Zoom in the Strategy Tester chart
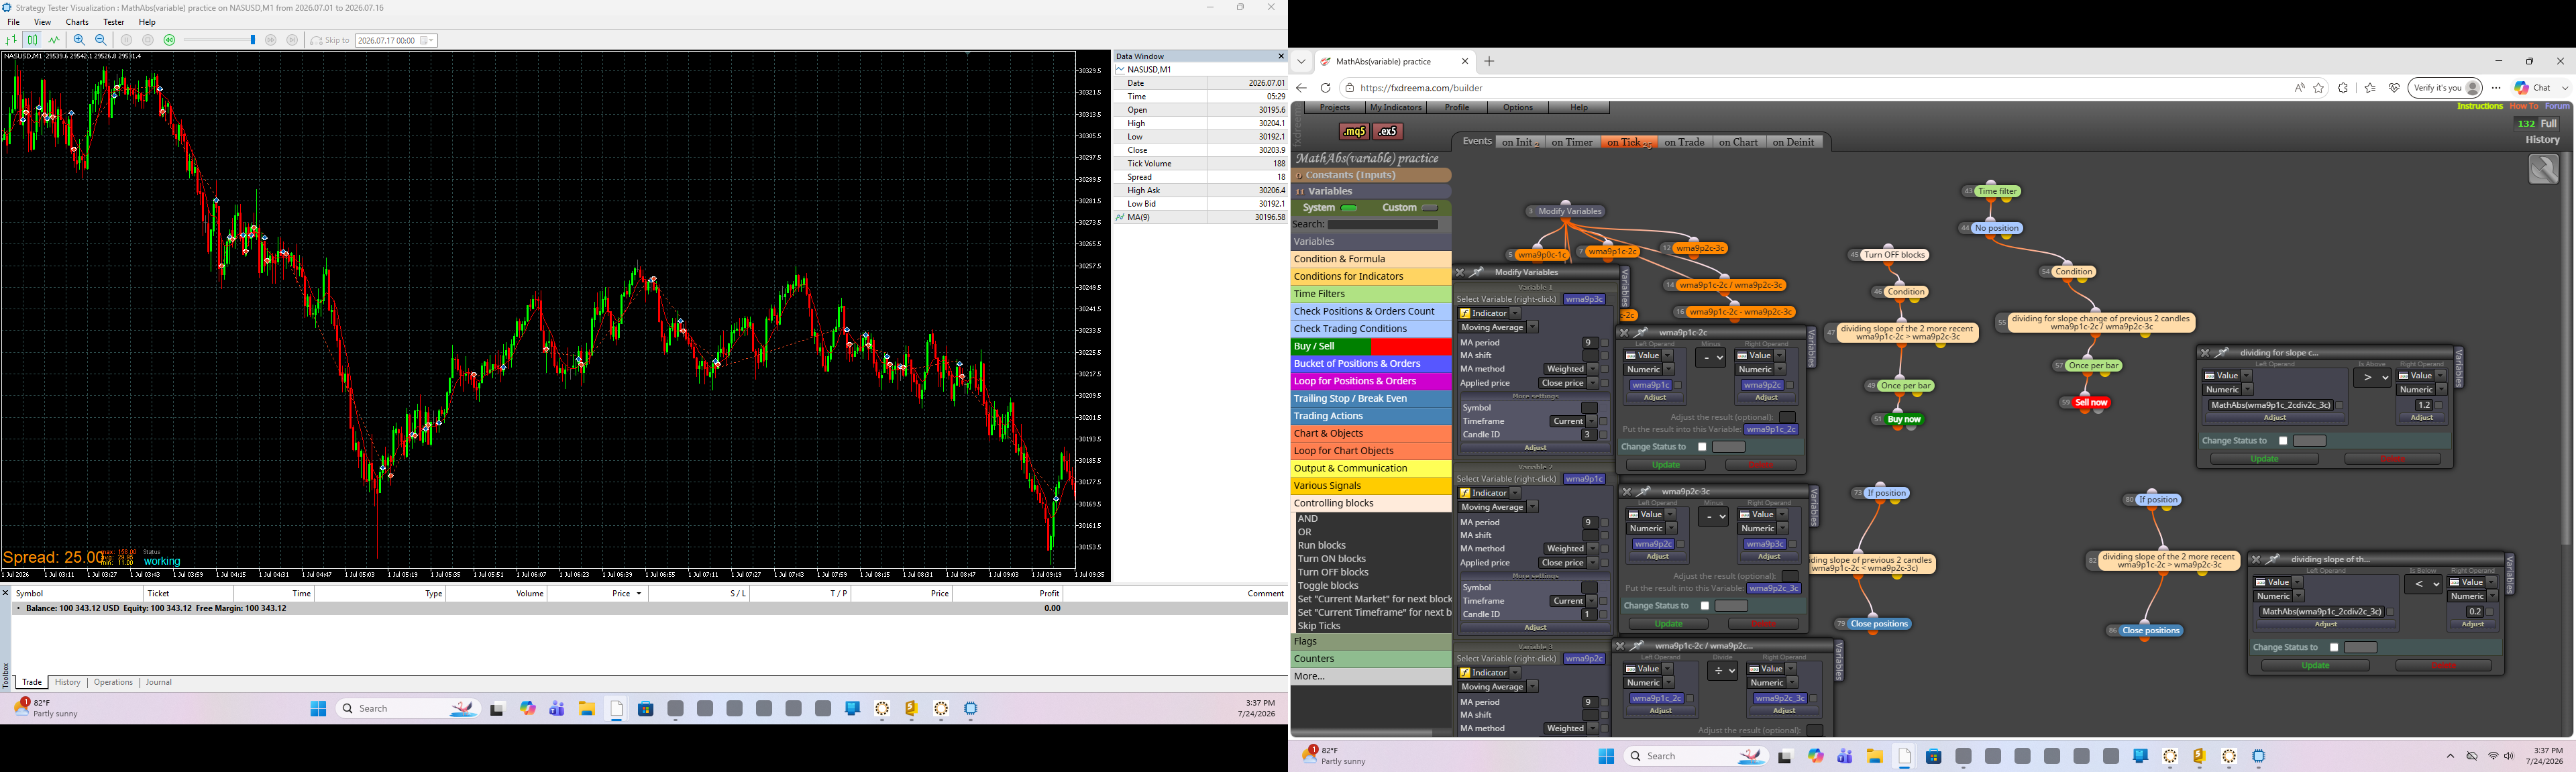 point(79,40)
